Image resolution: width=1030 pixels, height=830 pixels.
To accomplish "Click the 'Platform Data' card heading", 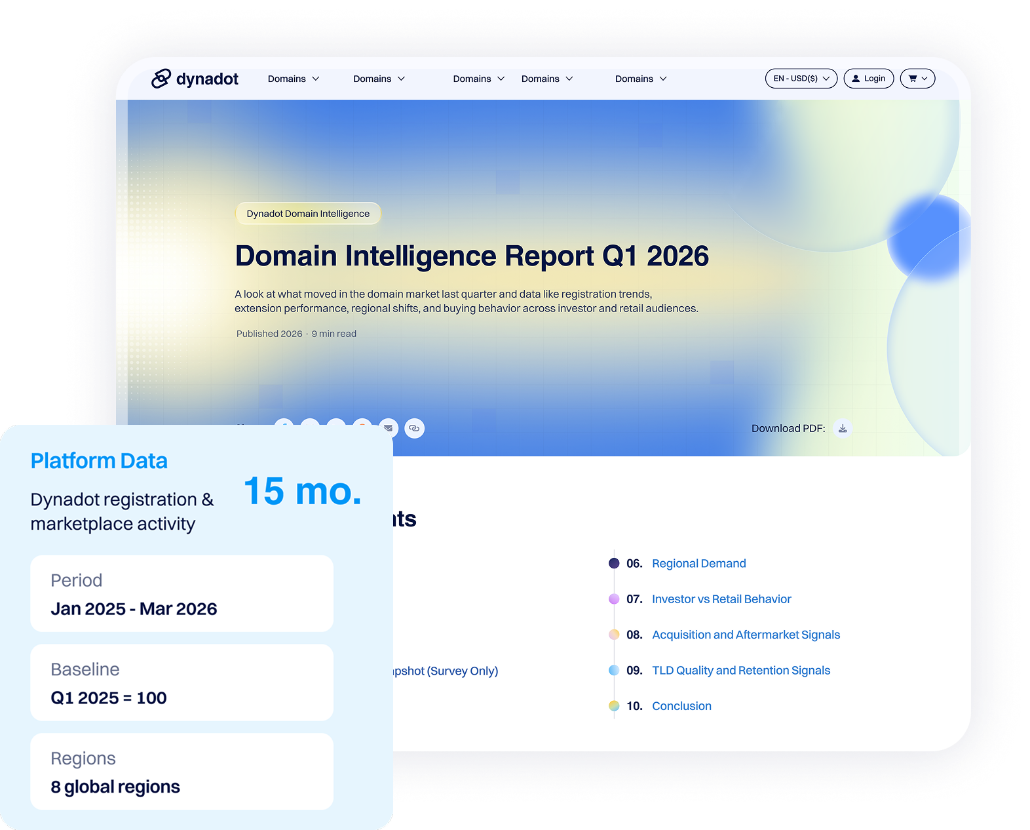I will (99, 461).
